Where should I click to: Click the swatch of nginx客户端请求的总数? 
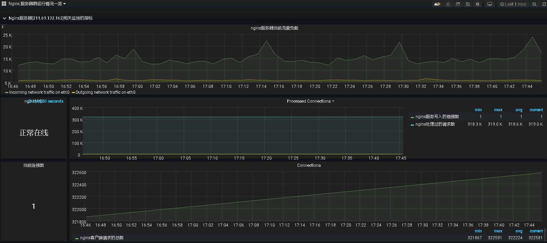(77, 238)
